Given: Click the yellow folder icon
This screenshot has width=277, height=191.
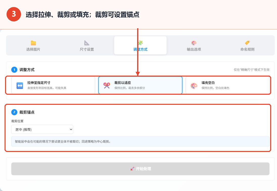Looking at the screenshot, I should (x=33, y=43).
